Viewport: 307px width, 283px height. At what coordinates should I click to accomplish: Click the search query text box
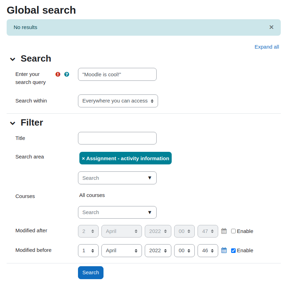click(x=117, y=75)
